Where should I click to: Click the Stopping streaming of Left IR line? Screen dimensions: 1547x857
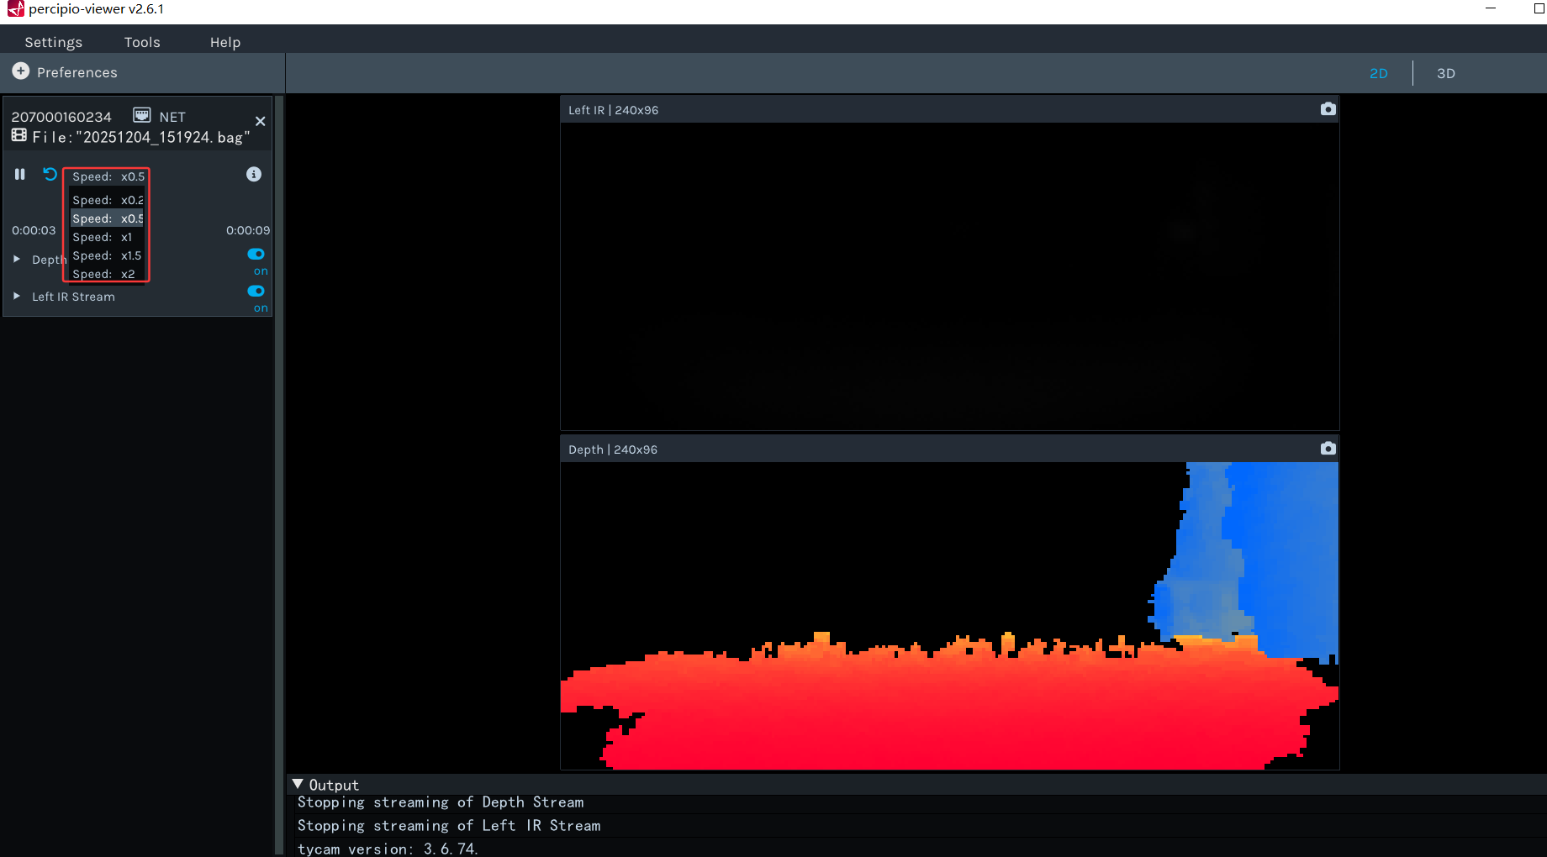tap(449, 826)
